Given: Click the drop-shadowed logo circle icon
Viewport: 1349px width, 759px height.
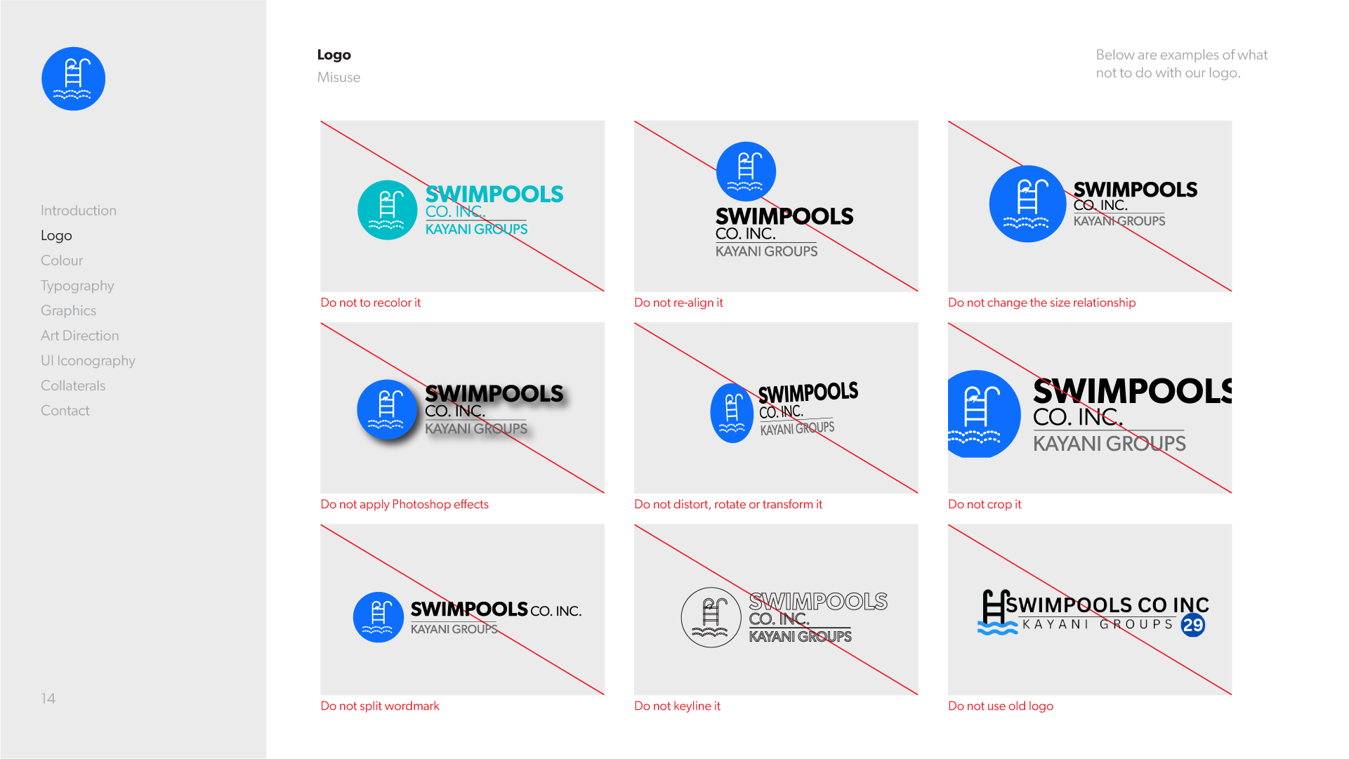Looking at the screenshot, I should point(387,409).
